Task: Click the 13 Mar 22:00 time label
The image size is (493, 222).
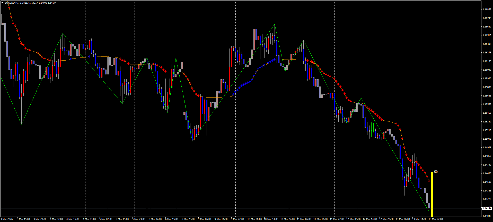Action: click(x=436, y=219)
